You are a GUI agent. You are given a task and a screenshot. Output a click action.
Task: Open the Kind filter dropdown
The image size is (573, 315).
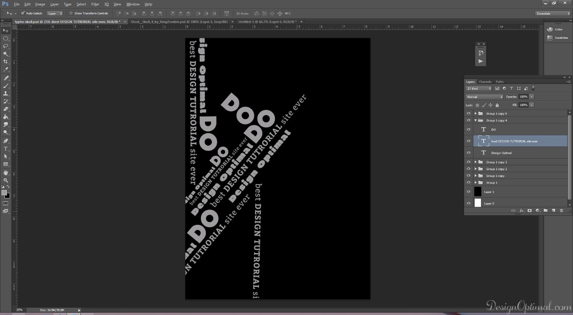pyautogui.click(x=479, y=88)
